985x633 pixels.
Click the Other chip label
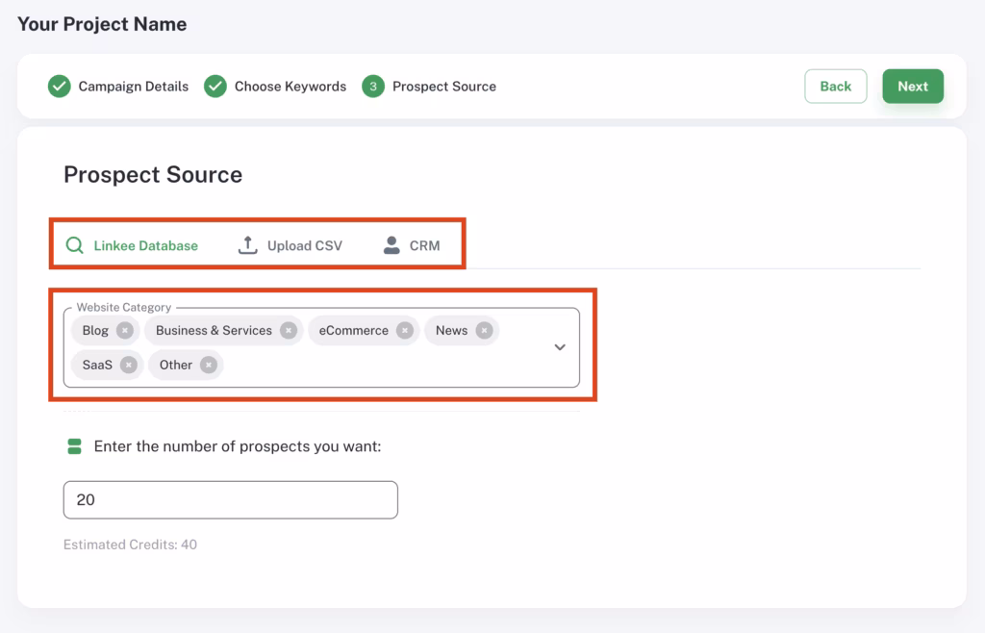point(176,365)
